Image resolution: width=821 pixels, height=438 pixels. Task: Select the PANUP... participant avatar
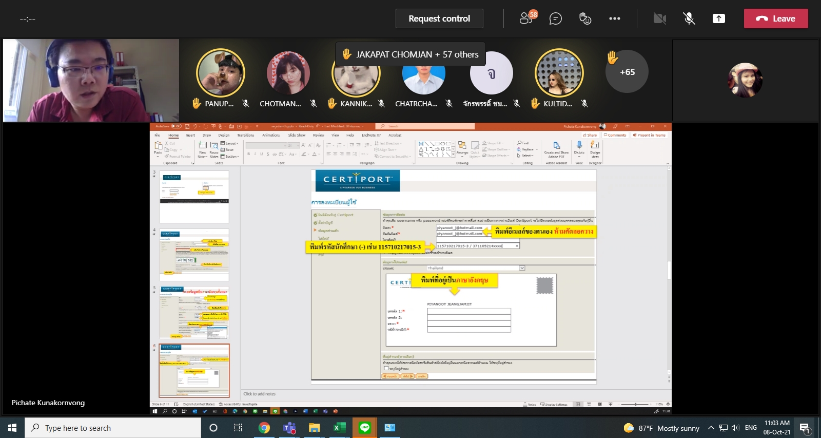pos(221,73)
